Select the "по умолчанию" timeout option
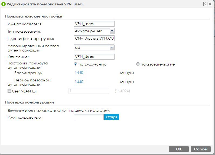 click(x=76, y=64)
